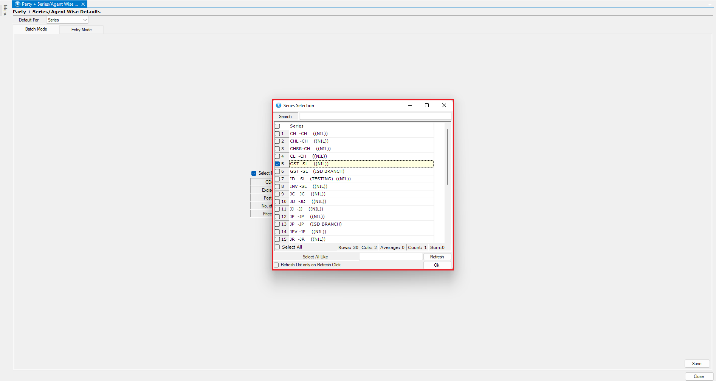Enable the Select All checkbox
This screenshot has height=381, width=716.
(x=277, y=247)
